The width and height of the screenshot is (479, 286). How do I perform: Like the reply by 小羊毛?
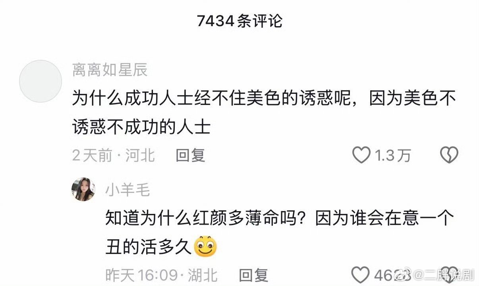click(x=361, y=275)
